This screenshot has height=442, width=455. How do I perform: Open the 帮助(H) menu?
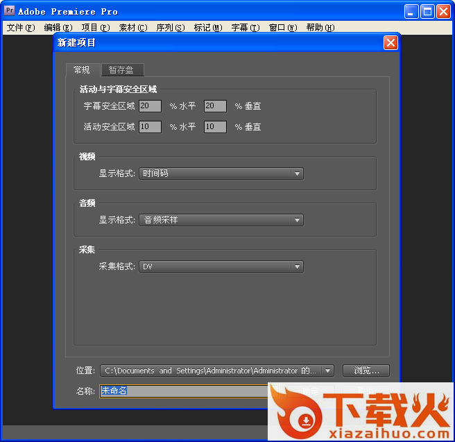[x=320, y=28]
